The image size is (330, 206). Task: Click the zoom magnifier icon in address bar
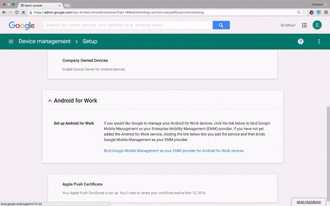(299, 12)
